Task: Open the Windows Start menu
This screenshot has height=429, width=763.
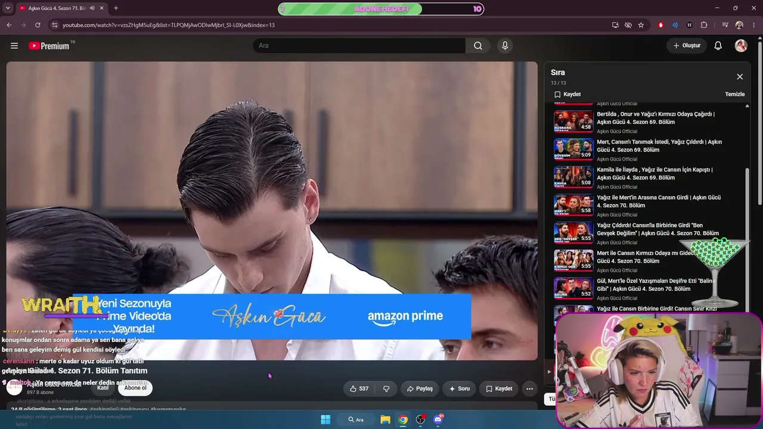Action: pyautogui.click(x=325, y=419)
